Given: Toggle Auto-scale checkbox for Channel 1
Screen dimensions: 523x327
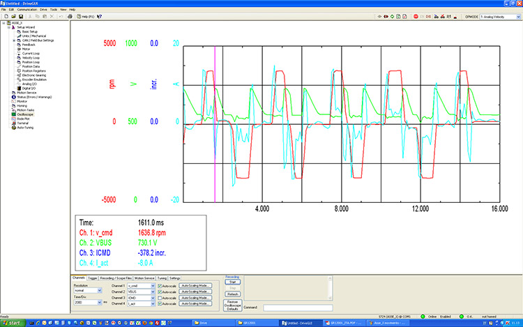Looking at the screenshot, I should (x=160, y=286).
